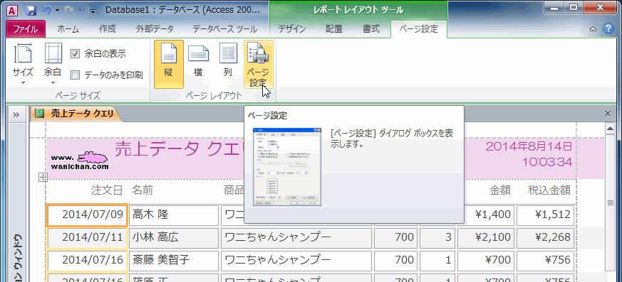Minimize the ribbon with the caret icon

(x=593, y=28)
